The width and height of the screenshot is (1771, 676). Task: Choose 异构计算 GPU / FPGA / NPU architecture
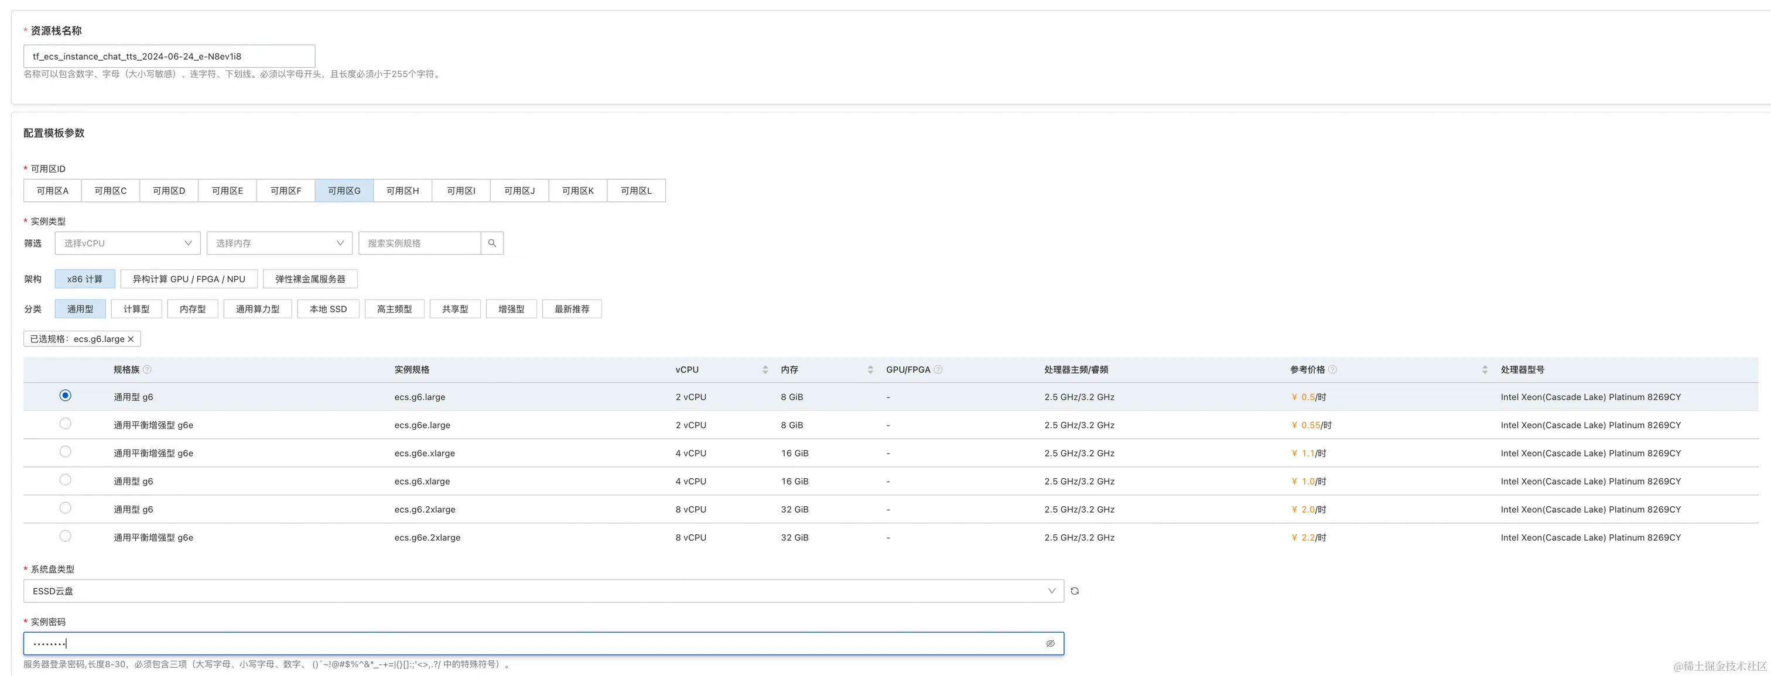pos(189,279)
